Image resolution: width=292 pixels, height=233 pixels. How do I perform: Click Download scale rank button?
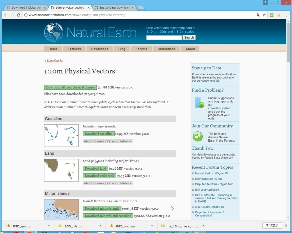[99, 176]
